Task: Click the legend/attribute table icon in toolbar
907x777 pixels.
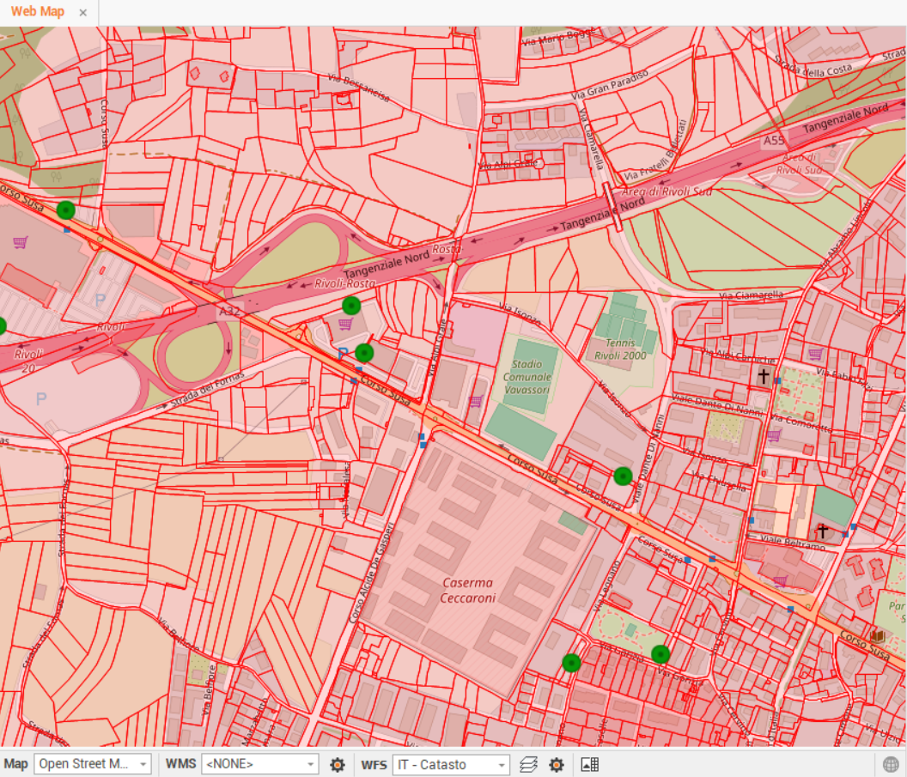Action: pyautogui.click(x=588, y=763)
